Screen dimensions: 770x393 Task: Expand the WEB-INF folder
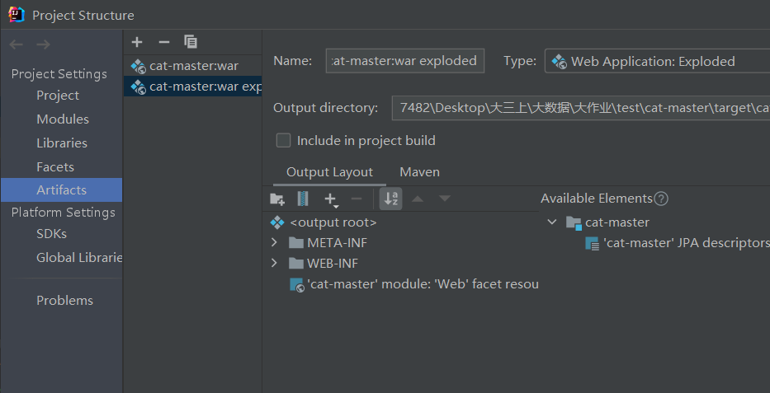click(x=275, y=264)
